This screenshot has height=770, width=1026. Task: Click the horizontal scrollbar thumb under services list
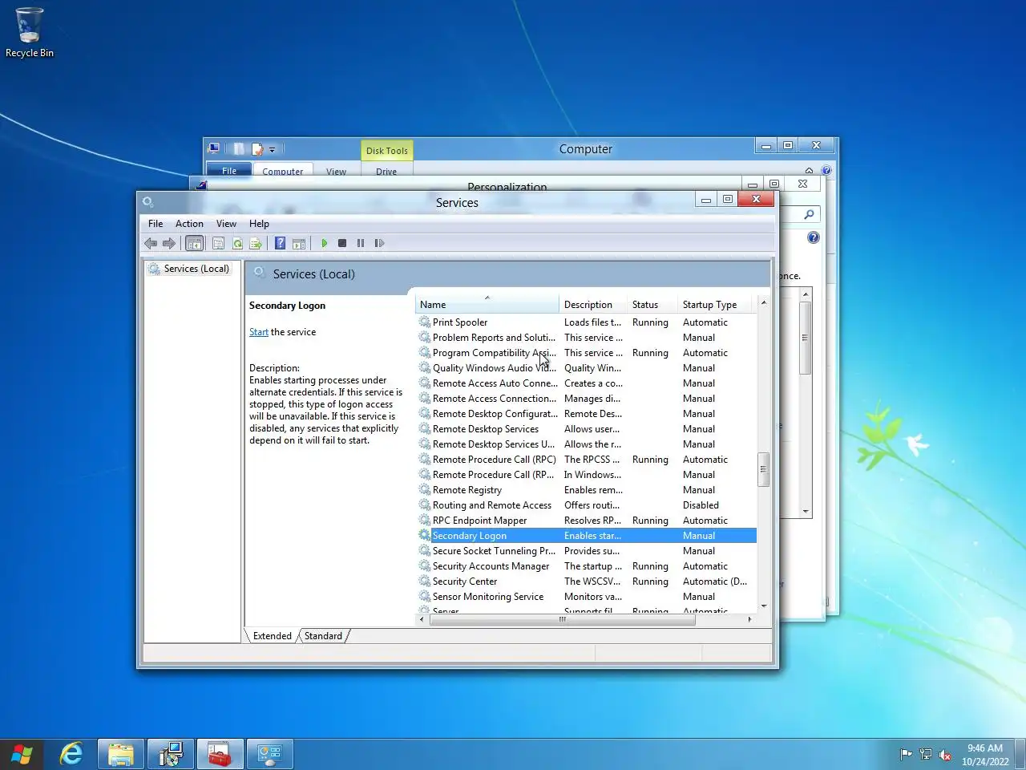pyautogui.click(x=562, y=619)
